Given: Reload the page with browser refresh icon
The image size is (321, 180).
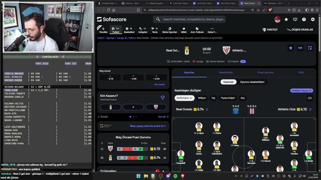Looking at the screenshot, I should [x=109, y=10].
